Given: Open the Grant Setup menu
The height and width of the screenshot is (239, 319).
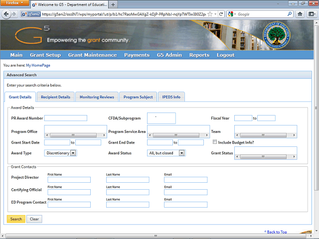Looking at the screenshot, I should (45, 55).
